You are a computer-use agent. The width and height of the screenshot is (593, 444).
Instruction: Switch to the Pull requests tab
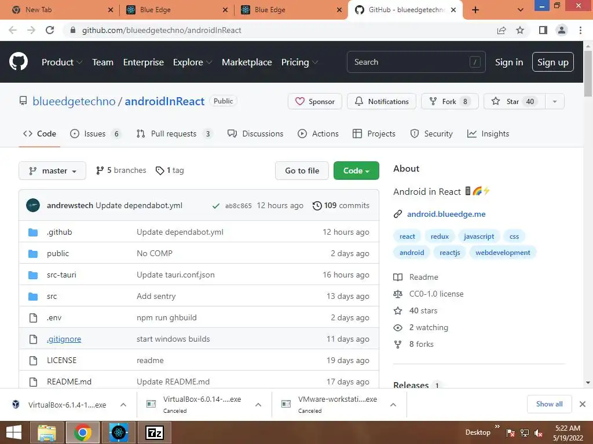[174, 134]
